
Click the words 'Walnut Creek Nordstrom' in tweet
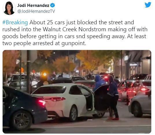74,29
